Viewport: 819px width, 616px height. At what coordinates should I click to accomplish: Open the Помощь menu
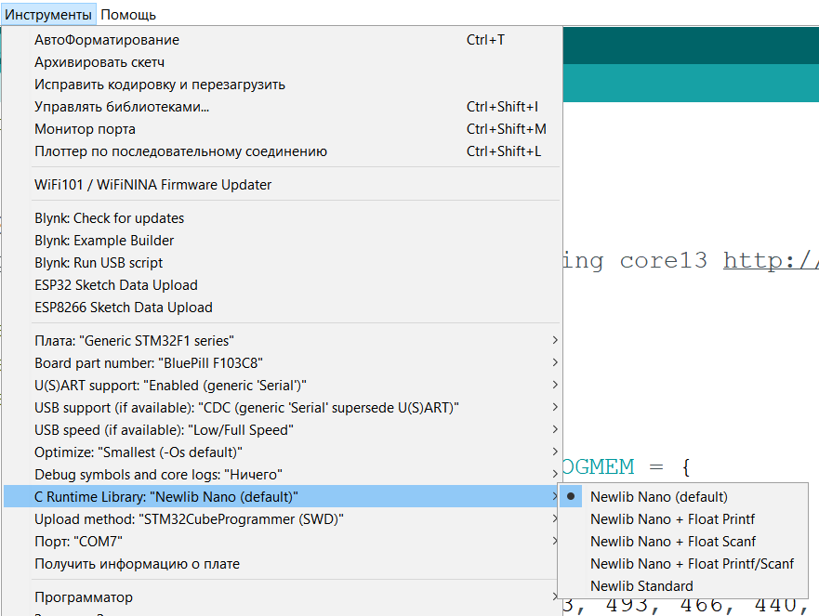(x=128, y=14)
